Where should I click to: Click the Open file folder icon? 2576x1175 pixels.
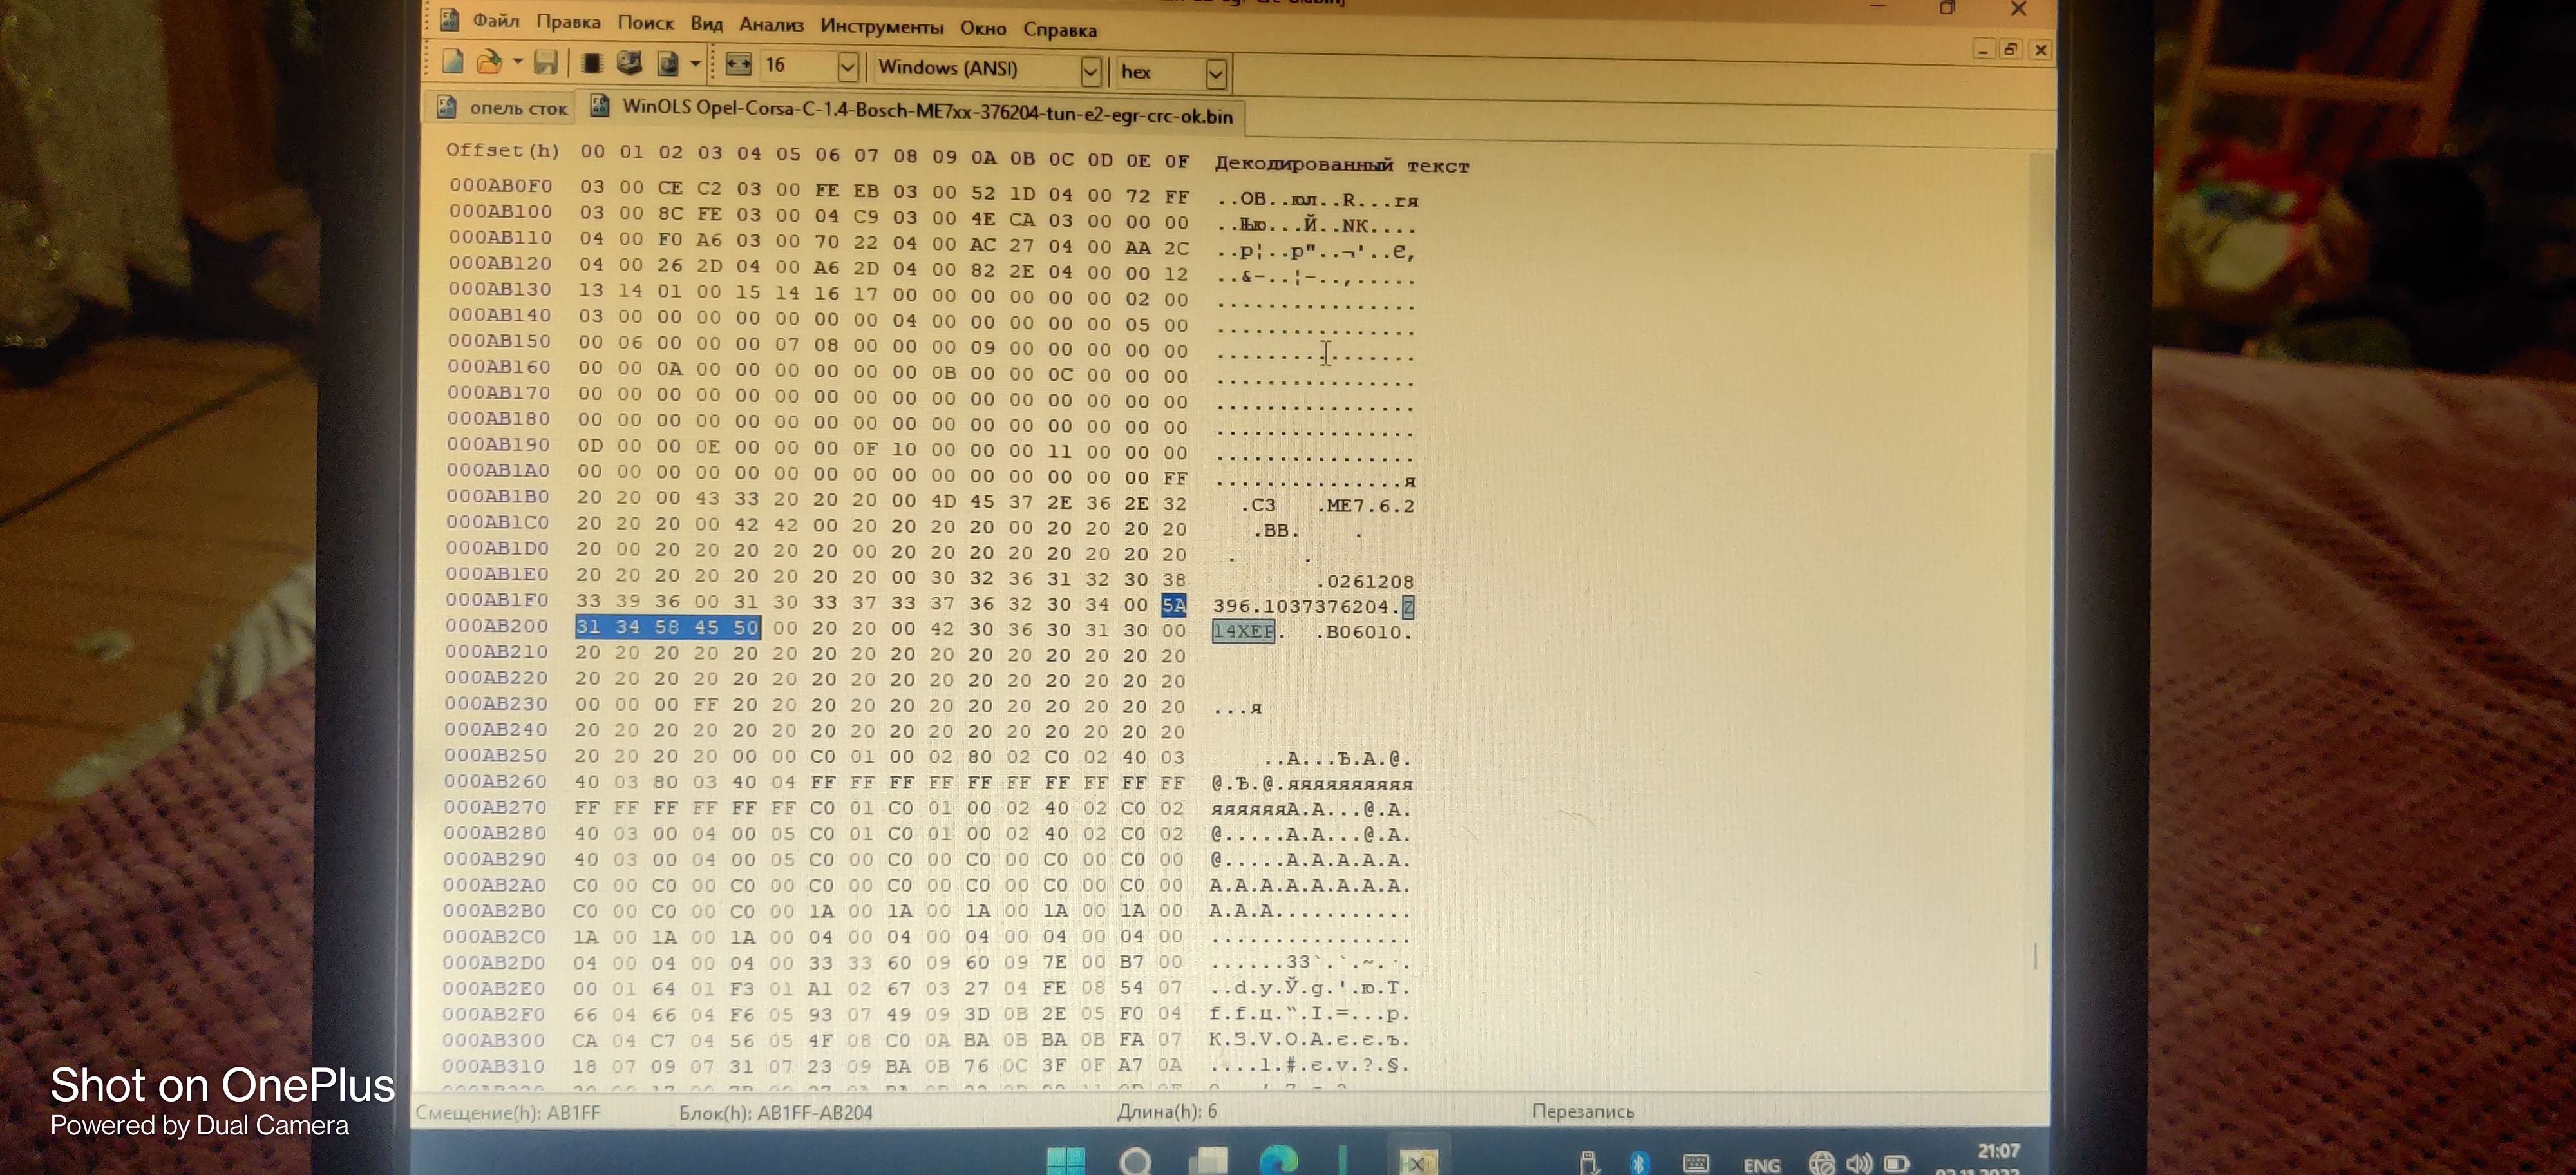click(x=489, y=63)
